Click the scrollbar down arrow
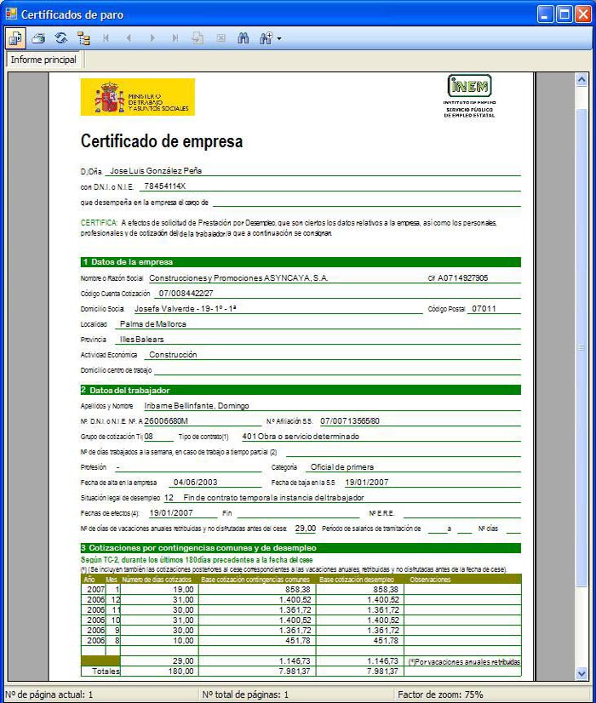596x703 pixels. pyautogui.click(x=582, y=674)
